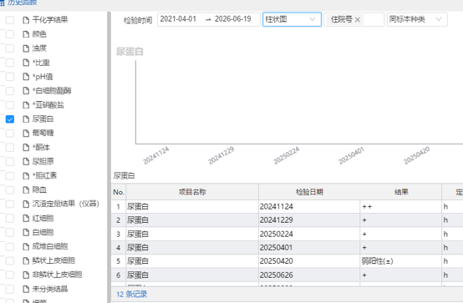Click the file icon beside 沉渣定量结果（仪器）

pos(26,205)
